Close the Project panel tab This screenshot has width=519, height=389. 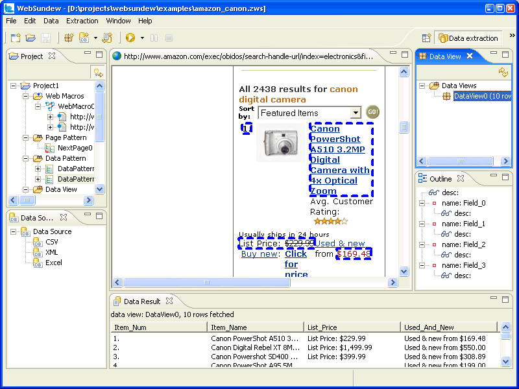tap(52, 56)
